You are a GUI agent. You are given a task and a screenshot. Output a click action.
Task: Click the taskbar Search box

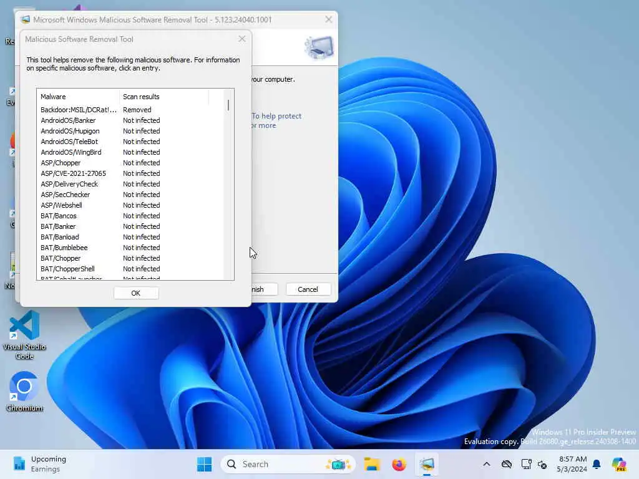pos(288,464)
